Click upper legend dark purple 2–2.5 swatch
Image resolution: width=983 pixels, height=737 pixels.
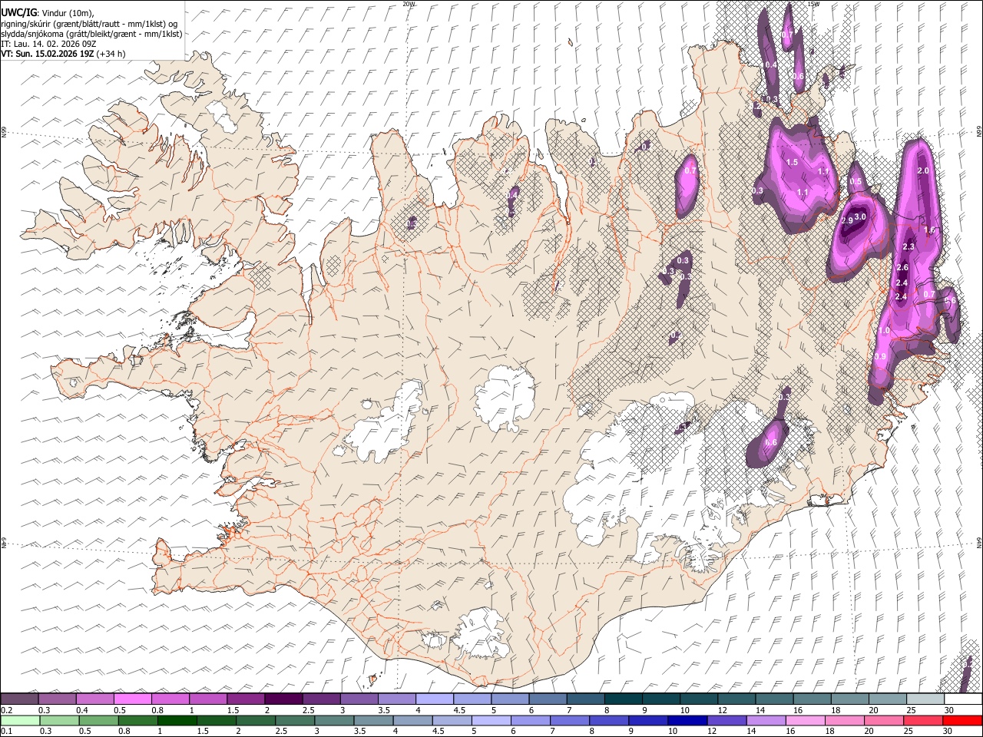283,699
